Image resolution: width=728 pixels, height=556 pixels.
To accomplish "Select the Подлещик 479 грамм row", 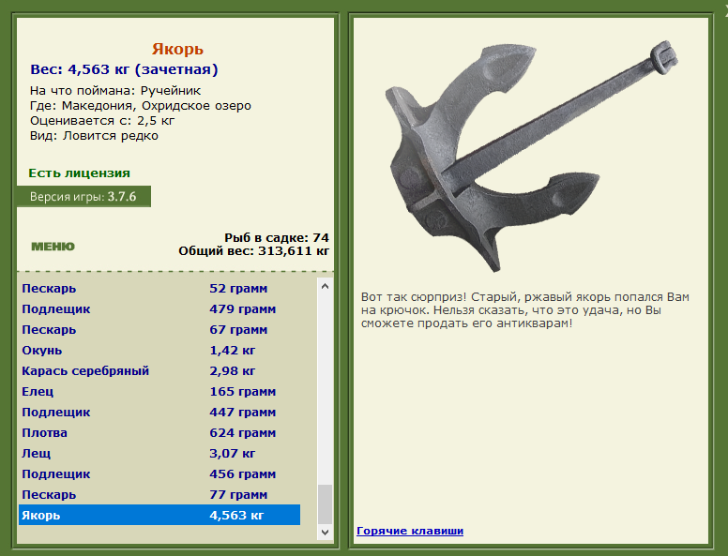I will tap(159, 309).
